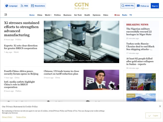Open the Chinese, US trade teams article

tap(61, 73)
